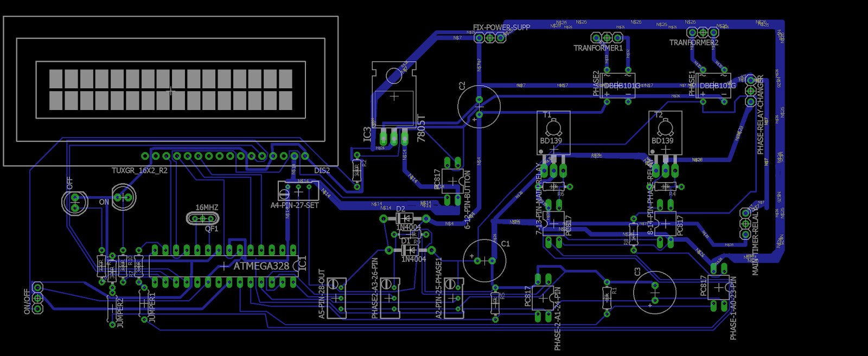Click the 6-12-PIN-BUTTON label
The width and height of the screenshot is (868, 356).
tap(468, 200)
